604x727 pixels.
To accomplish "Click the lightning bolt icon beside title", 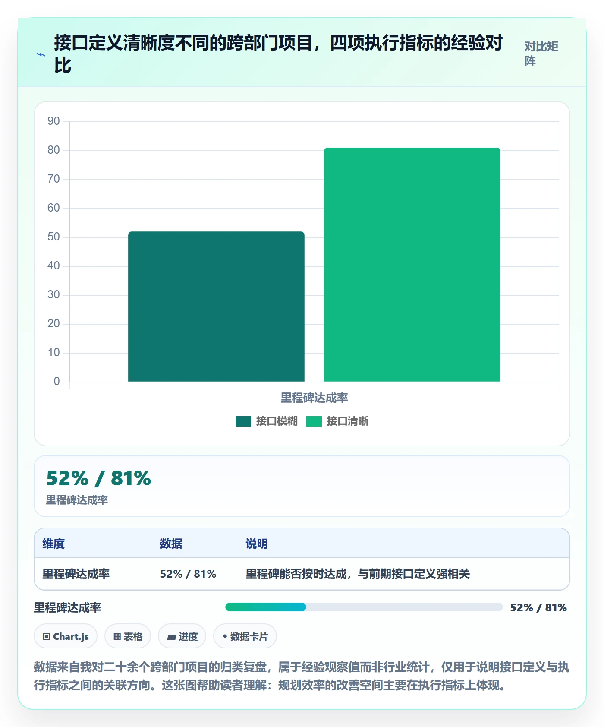I will pyautogui.click(x=41, y=54).
